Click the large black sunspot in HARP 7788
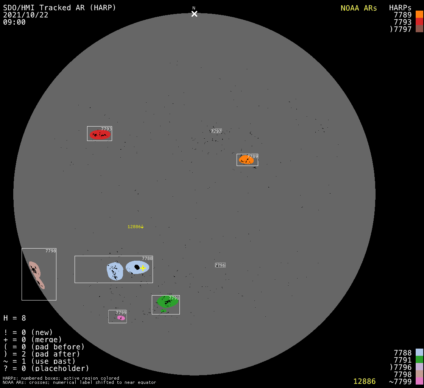The width and height of the screenshot is (424, 388). [137, 267]
